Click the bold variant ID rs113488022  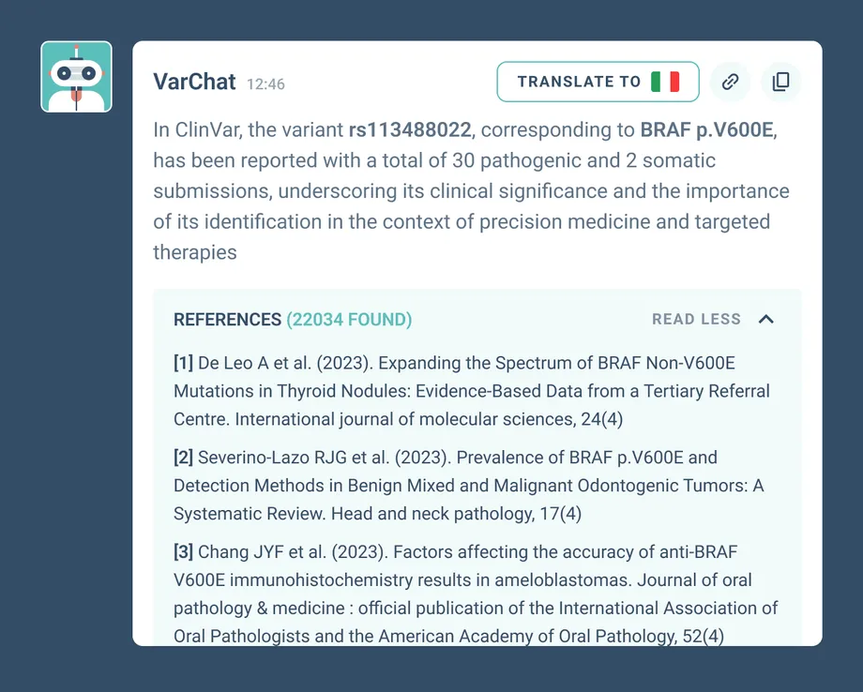coord(410,130)
